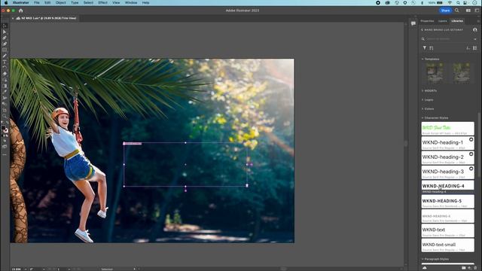Viewport: 482px width, 271px height.
Task: Go to the Illustrator Home screen icon
Action: click(x=21, y=11)
